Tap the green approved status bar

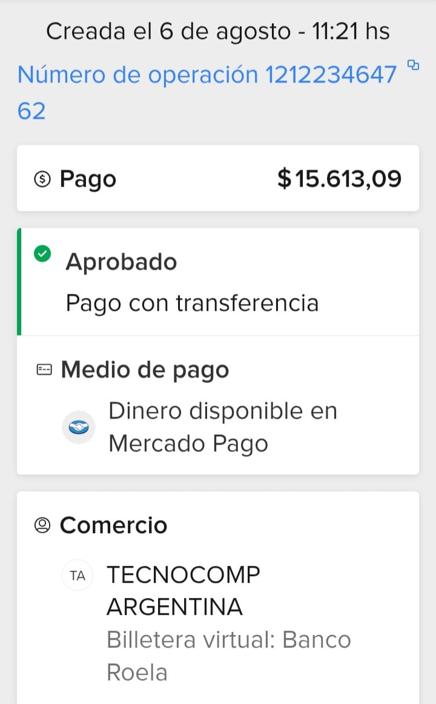pyautogui.click(x=19, y=282)
